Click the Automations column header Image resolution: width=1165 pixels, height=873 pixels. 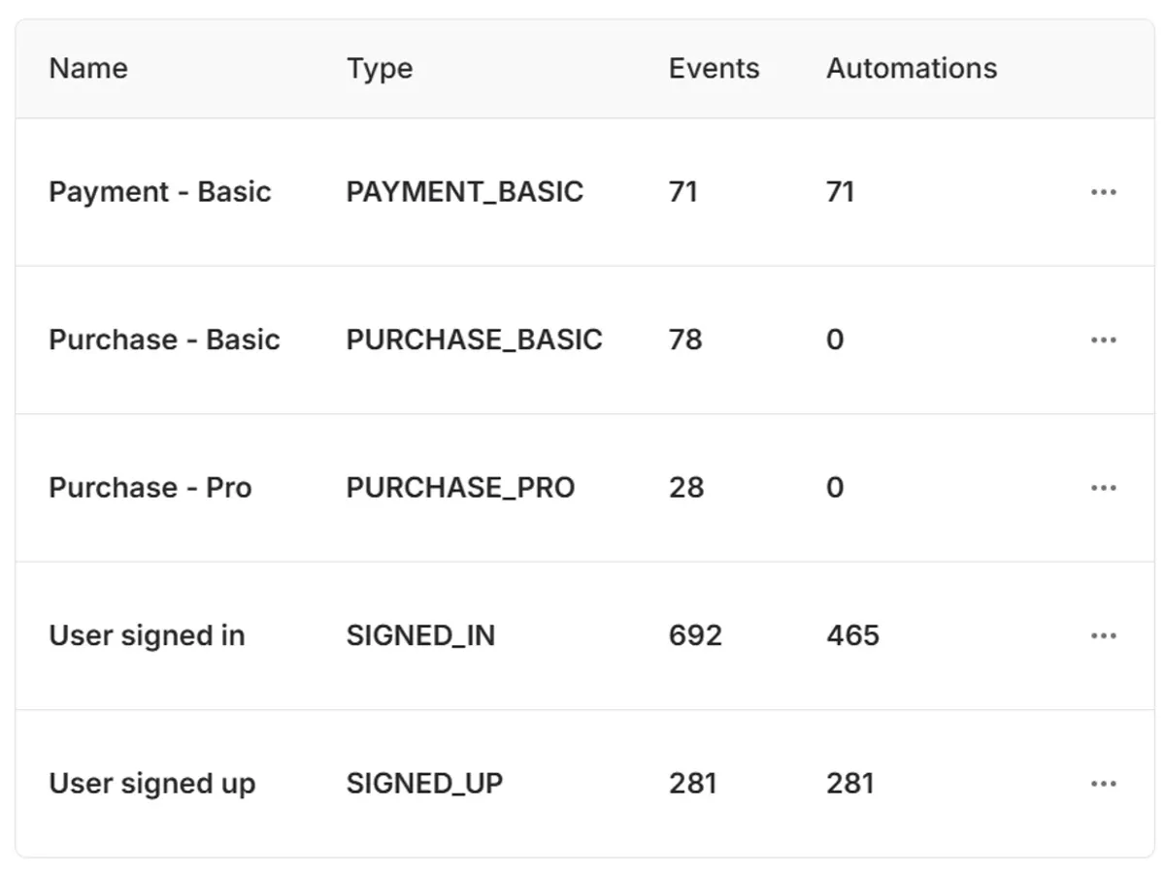(911, 69)
